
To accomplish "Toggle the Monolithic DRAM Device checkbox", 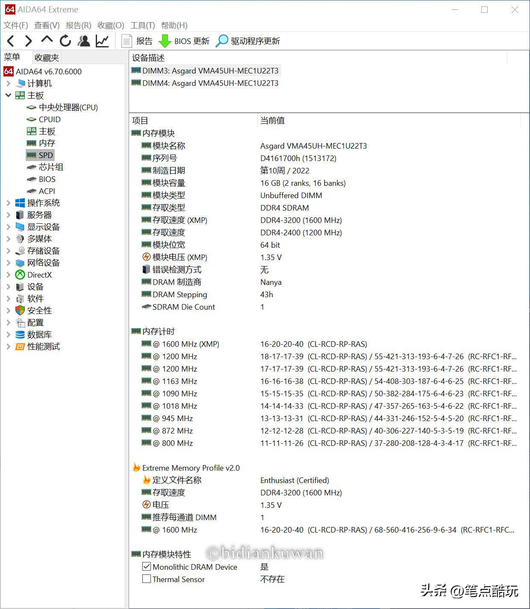I will point(147,567).
